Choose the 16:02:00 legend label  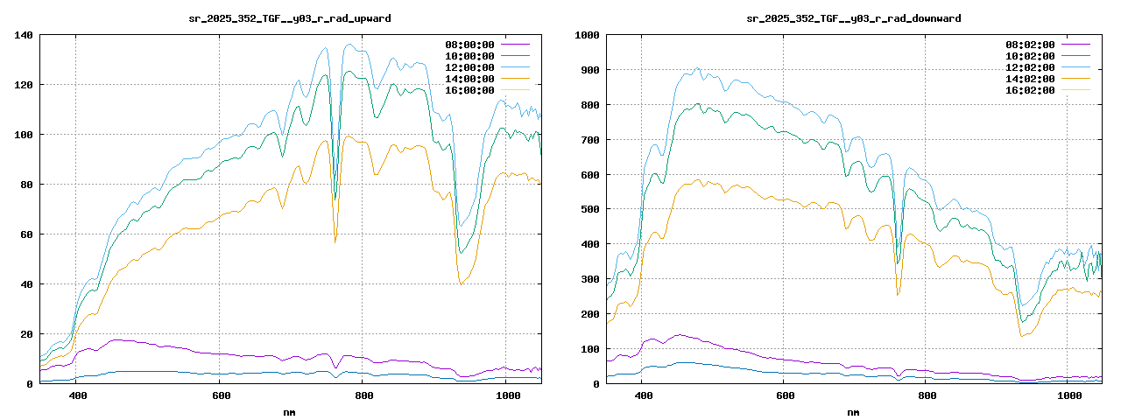[1030, 90]
